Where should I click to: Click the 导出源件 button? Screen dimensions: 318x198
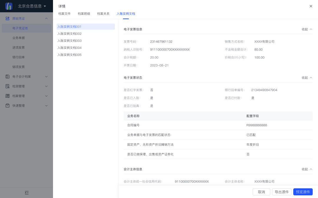pyautogui.click(x=281, y=192)
